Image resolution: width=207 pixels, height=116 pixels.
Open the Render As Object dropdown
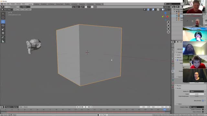197,92
